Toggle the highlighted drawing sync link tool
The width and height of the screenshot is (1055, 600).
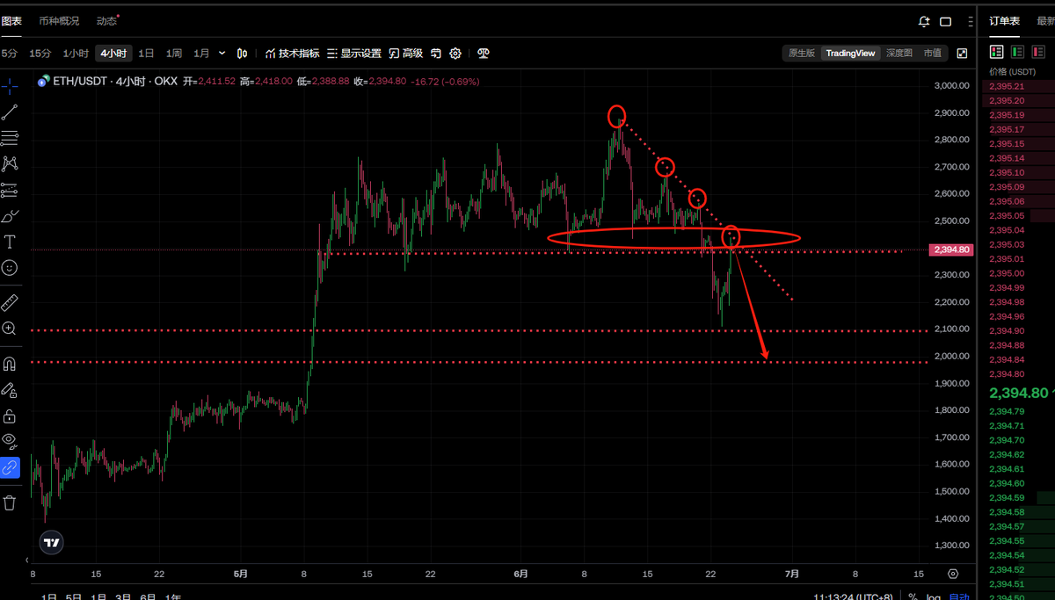pos(10,467)
